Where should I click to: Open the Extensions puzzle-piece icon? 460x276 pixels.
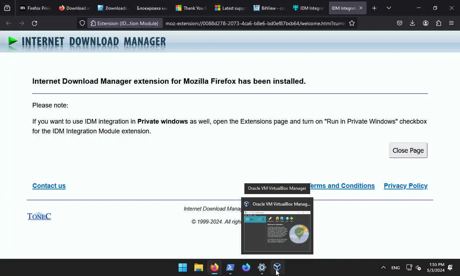coord(438,23)
